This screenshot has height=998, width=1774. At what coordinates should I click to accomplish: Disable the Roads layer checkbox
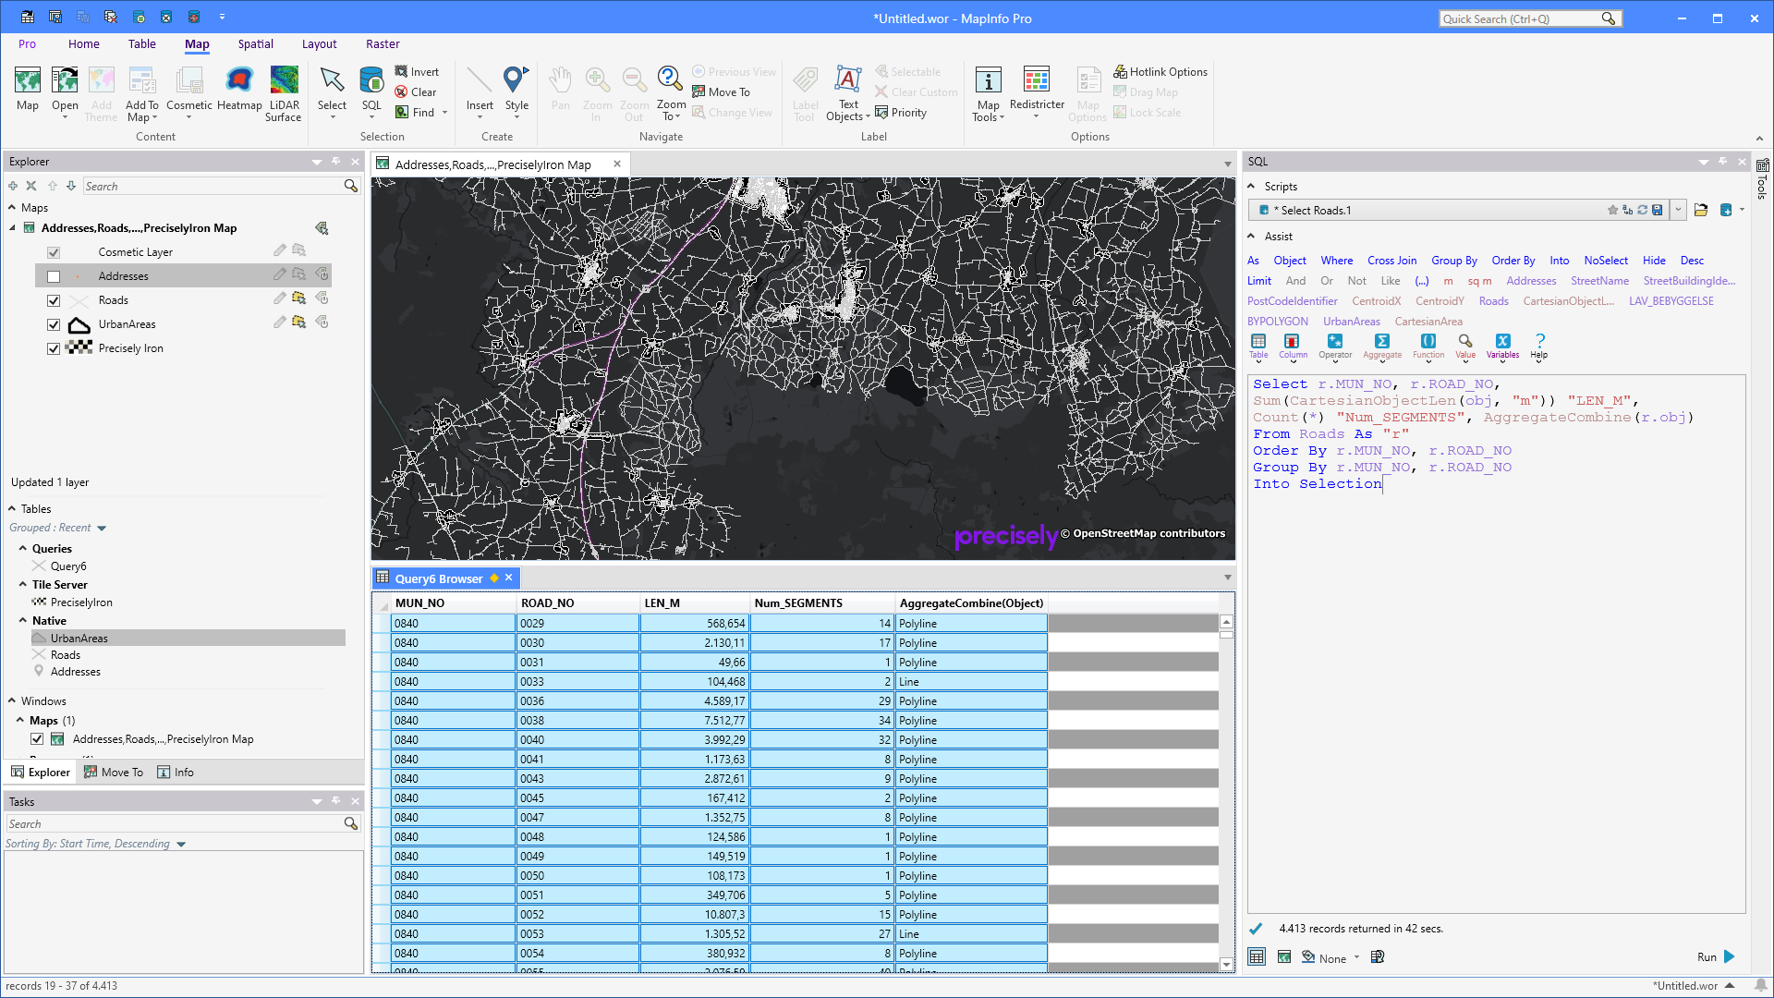click(x=54, y=299)
